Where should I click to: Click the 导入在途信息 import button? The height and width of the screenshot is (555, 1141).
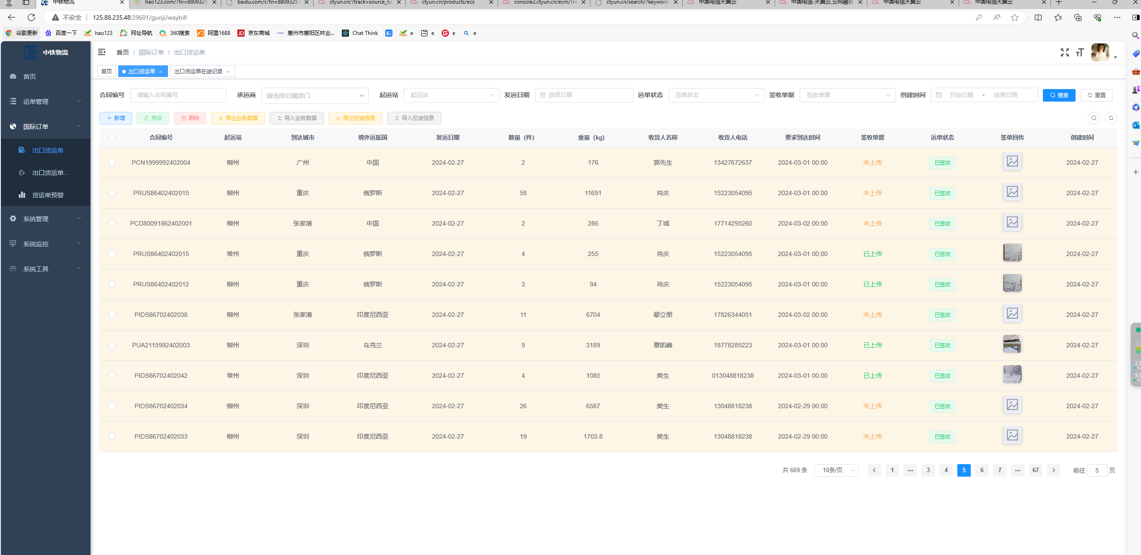(x=414, y=118)
